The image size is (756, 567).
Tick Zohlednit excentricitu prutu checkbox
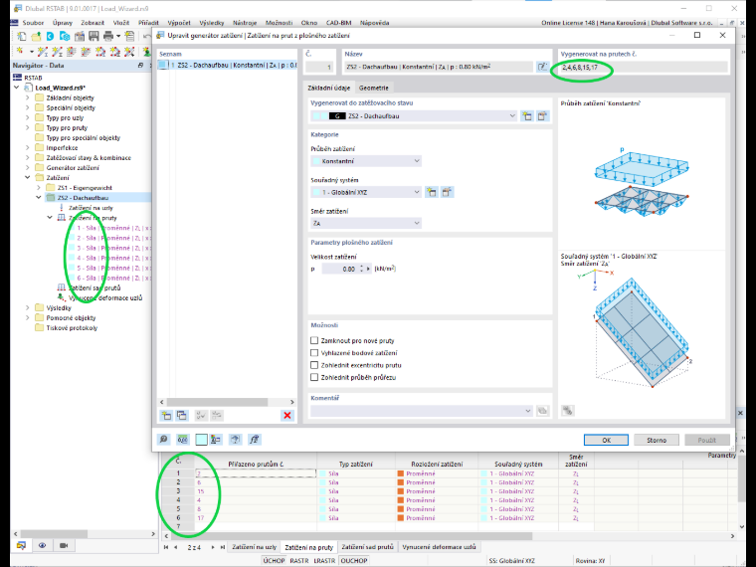pyautogui.click(x=314, y=365)
